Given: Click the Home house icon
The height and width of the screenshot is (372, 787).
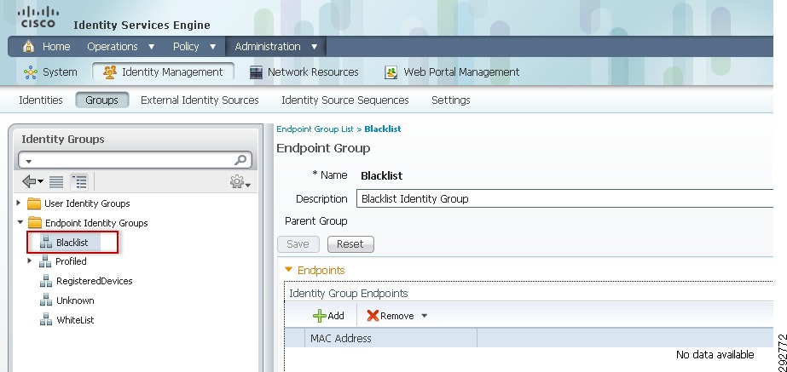Looking at the screenshot, I should coord(29,47).
